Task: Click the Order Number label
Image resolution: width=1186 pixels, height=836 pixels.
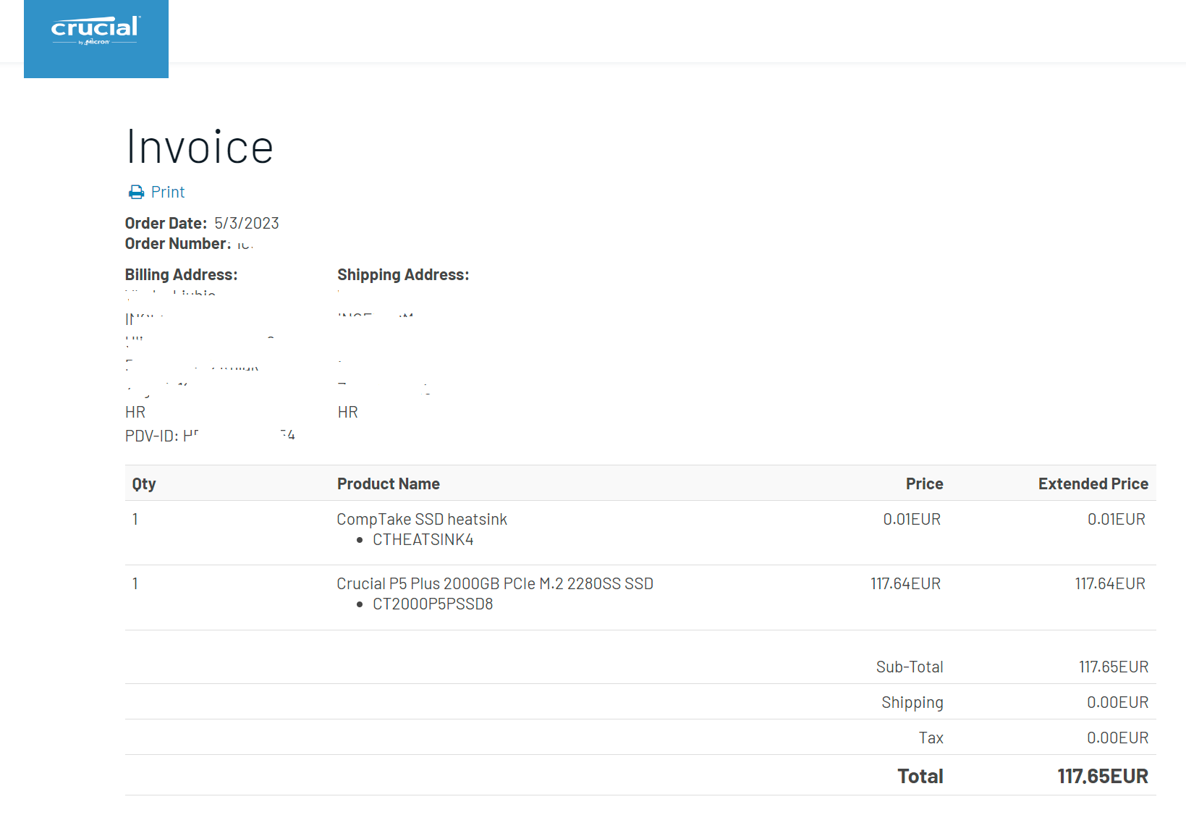Action: pos(177,244)
